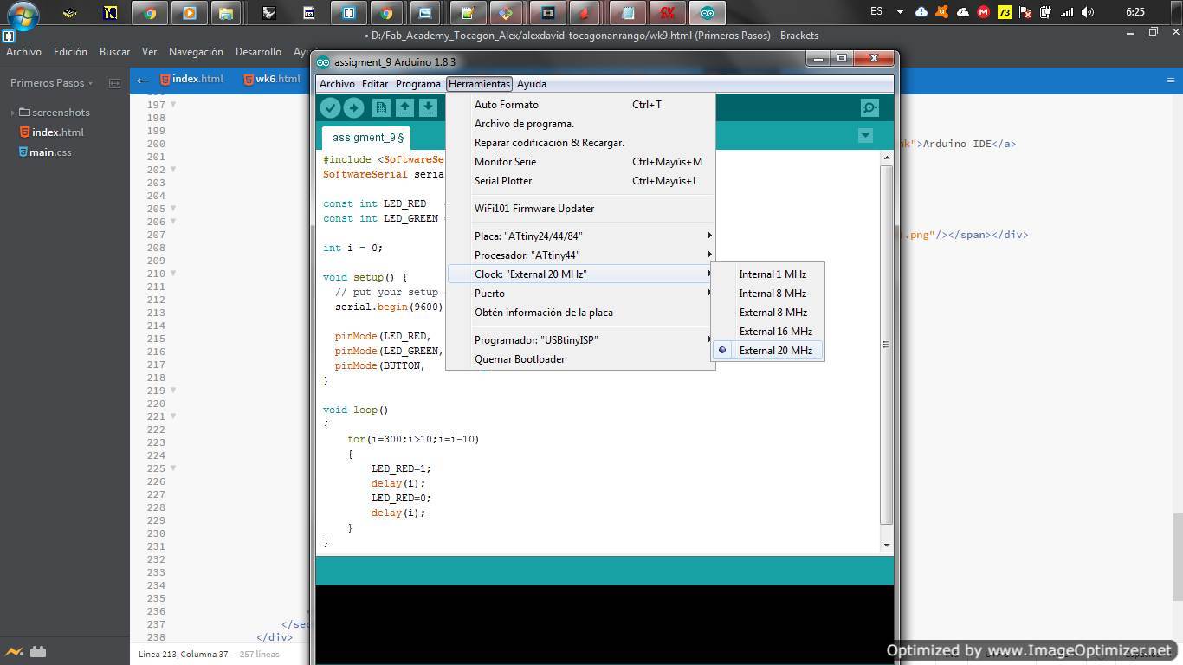
Task: Select External 20 MHz clock option
Action: pyautogui.click(x=767, y=351)
